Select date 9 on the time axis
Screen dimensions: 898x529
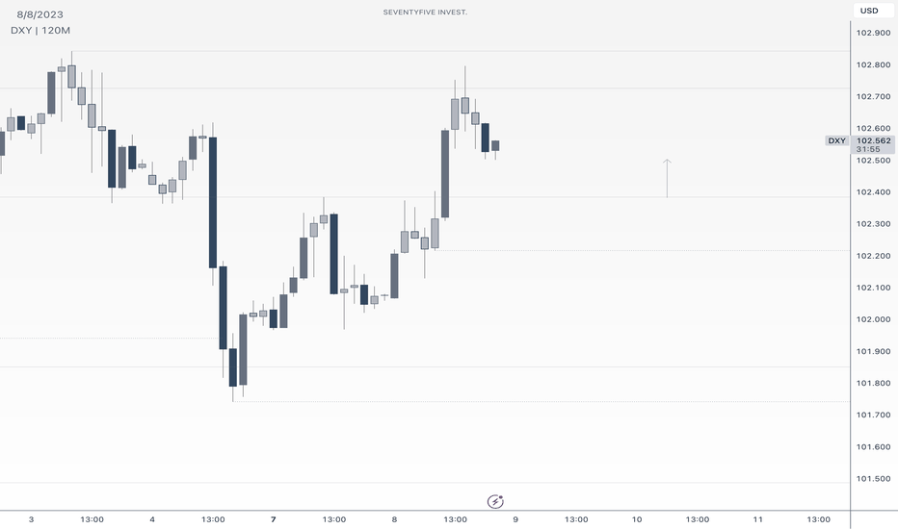coord(515,519)
